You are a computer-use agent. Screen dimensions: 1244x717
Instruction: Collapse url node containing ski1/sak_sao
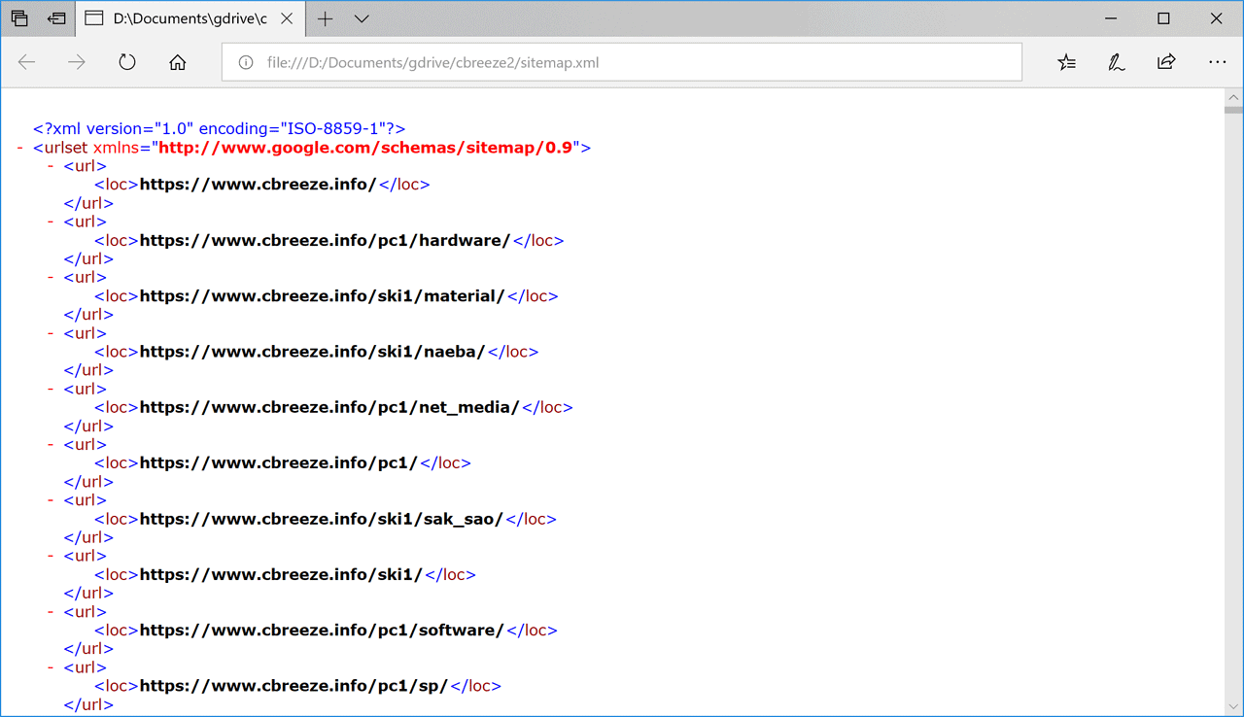click(51, 500)
